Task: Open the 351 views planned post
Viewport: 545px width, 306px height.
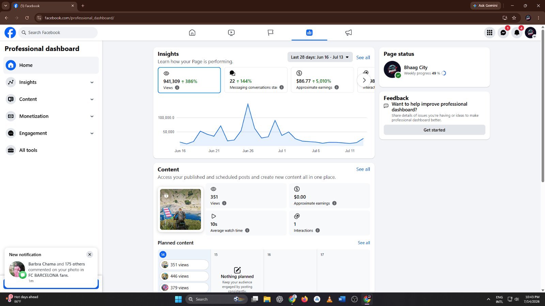Action: tap(184, 265)
